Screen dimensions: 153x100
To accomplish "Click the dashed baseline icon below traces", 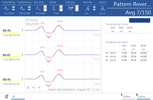I will [x=39, y=88].
